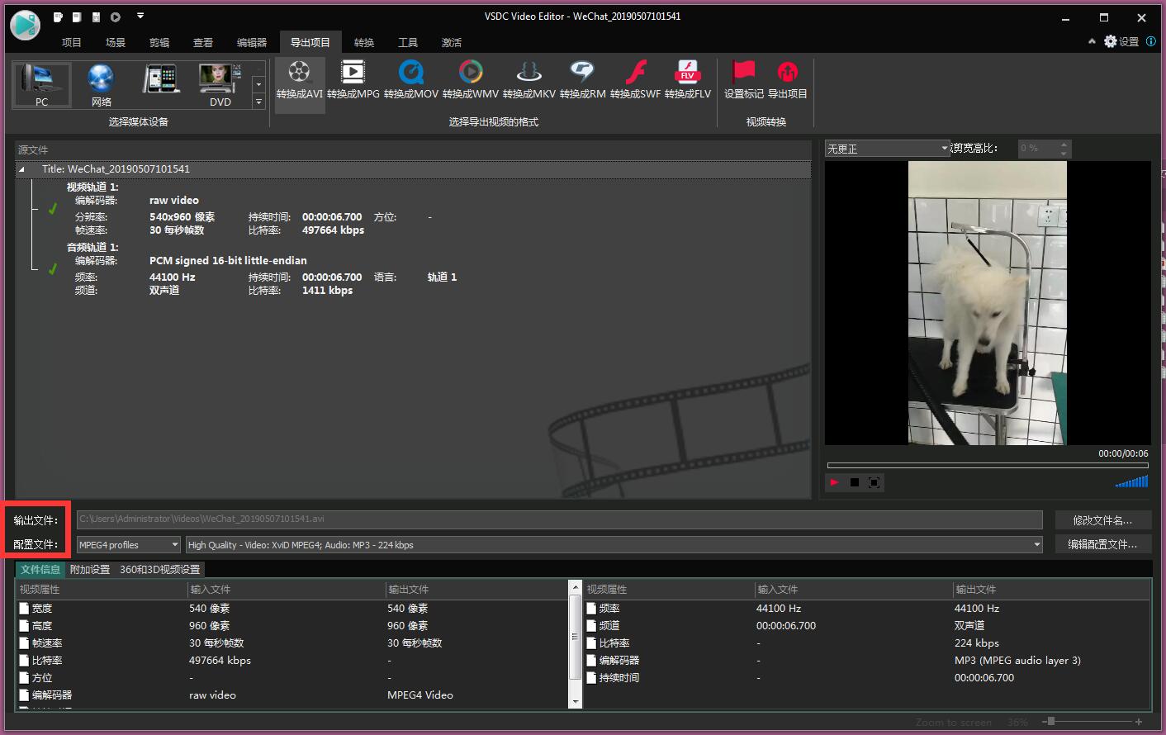Open the VSDC application logo menu
This screenshot has height=735, width=1166.
(25, 25)
